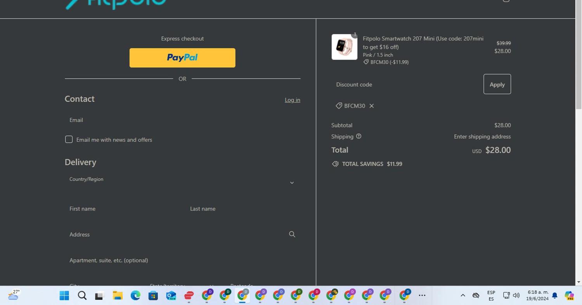The image size is (582, 305).
Task: Open the volume speaker tray control
Action: (x=516, y=295)
